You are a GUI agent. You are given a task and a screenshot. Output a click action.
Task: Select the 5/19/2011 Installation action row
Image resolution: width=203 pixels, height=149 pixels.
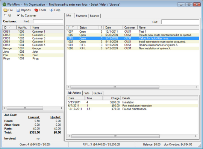pos(133,102)
